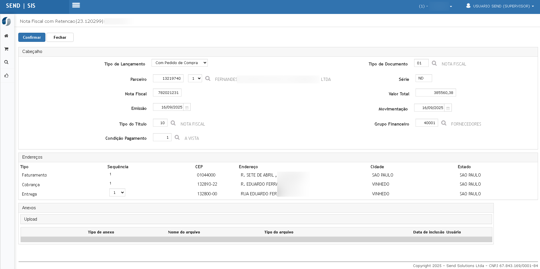
Task: Open Tipo de Documento lookup magnifier
Action: 434,63
